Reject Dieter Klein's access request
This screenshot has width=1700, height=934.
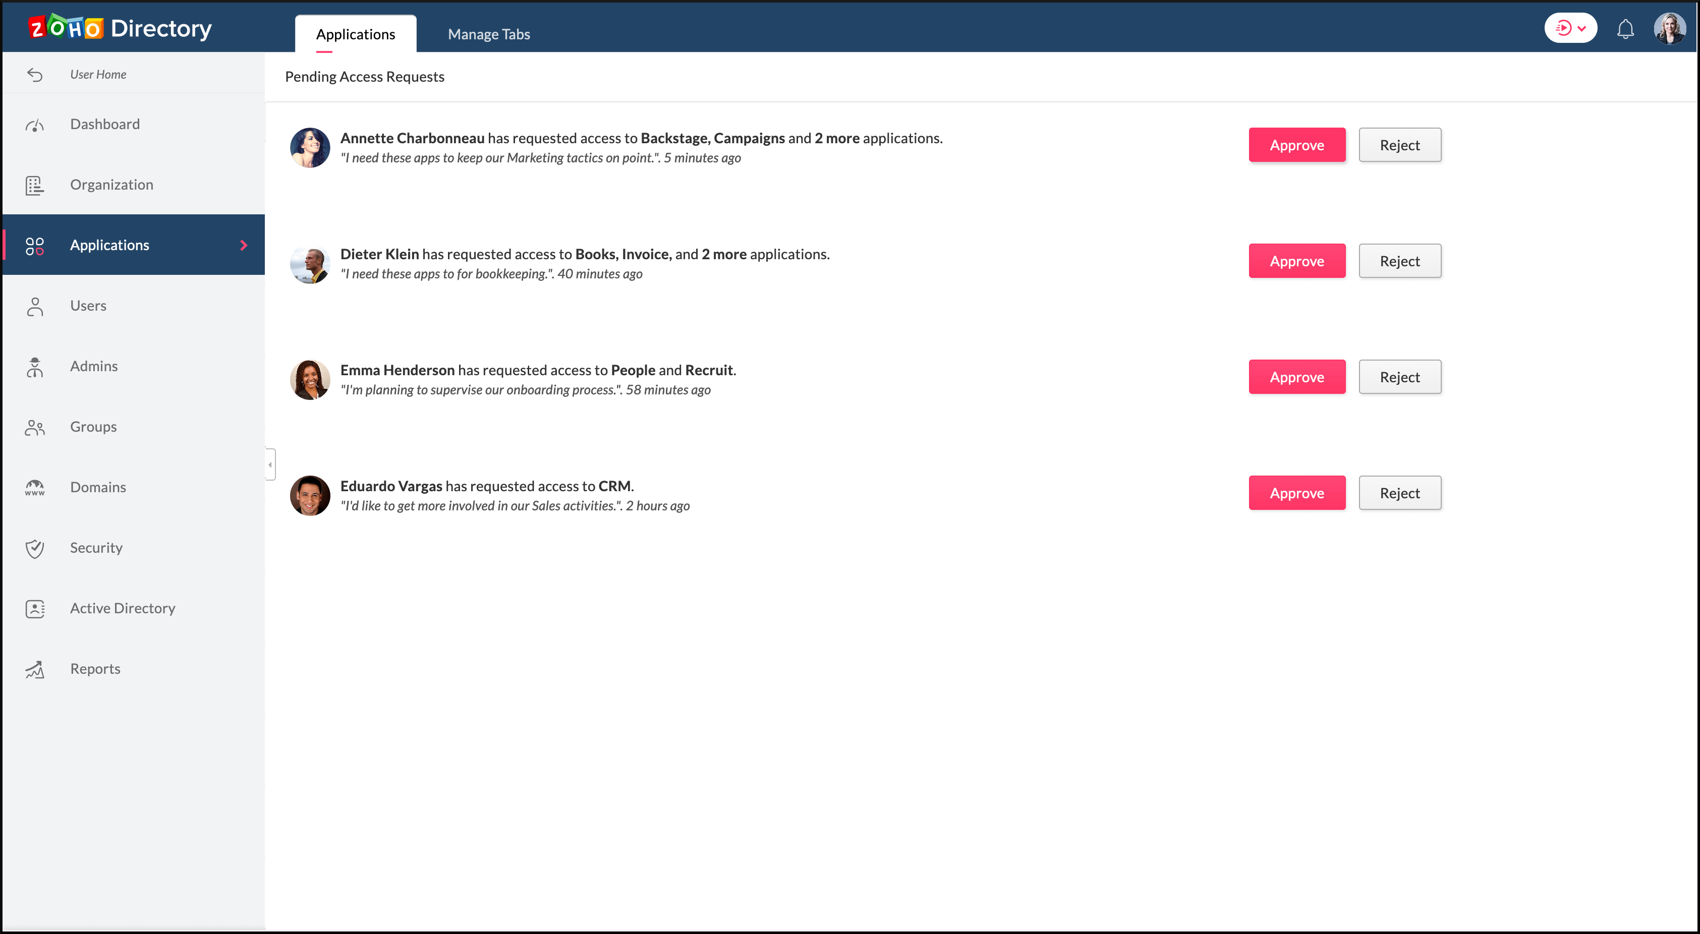tap(1400, 261)
